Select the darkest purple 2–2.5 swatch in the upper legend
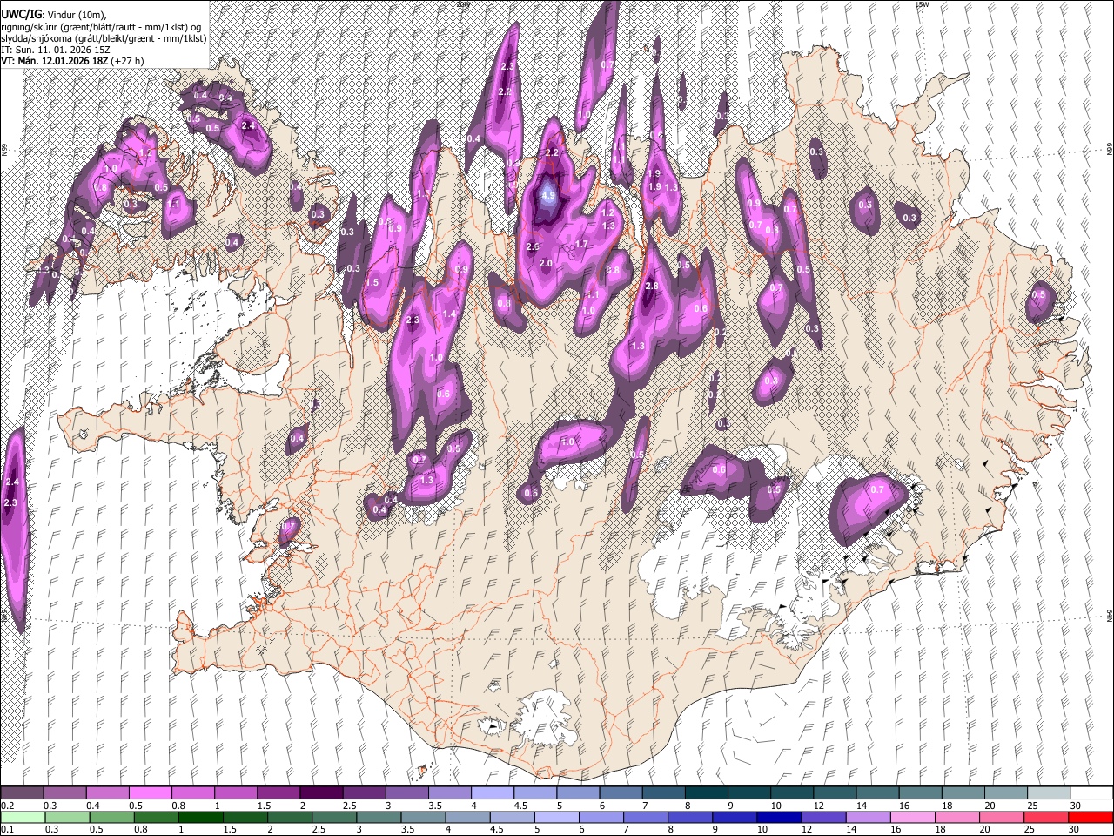The width and height of the screenshot is (1114, 836). (320, 792)
